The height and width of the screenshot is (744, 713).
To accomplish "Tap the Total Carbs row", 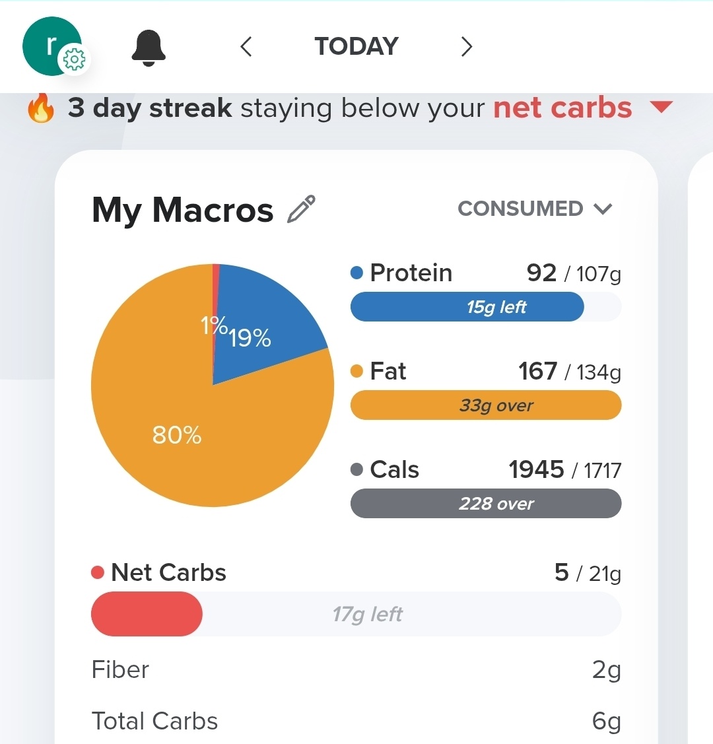I will point(356,722).
